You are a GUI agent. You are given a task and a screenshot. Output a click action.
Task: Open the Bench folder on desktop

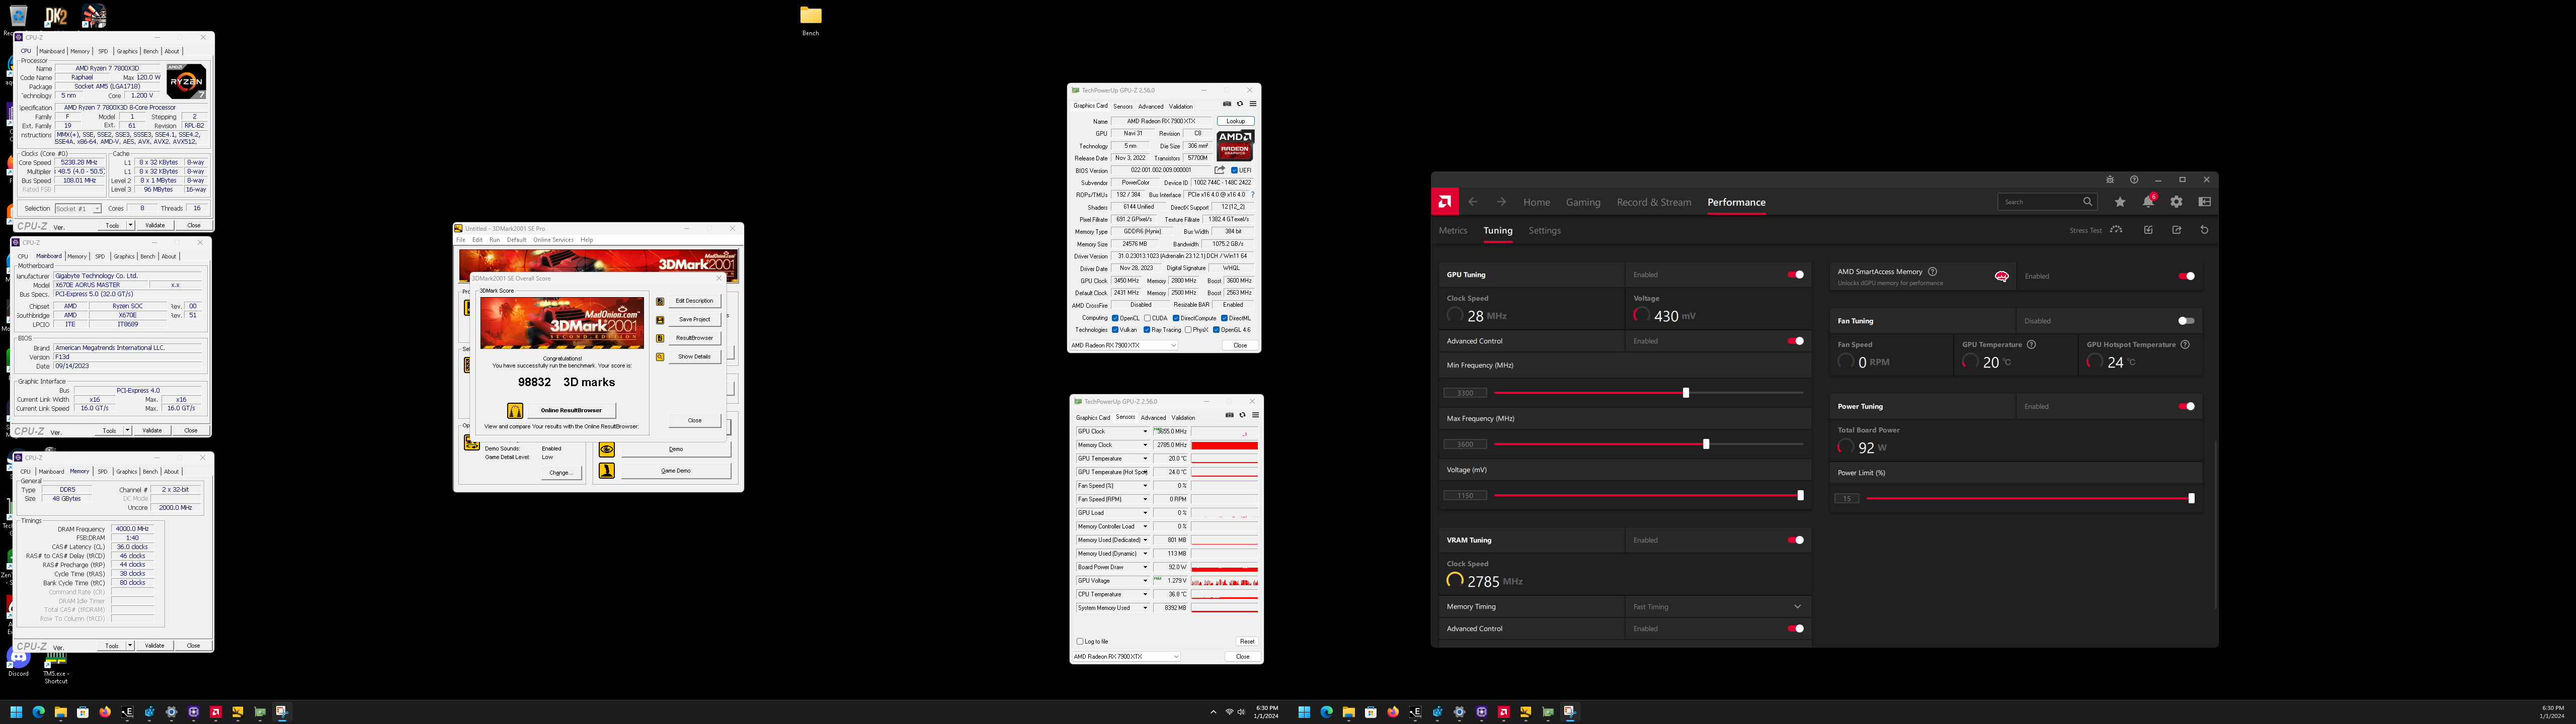click(810, 19)
